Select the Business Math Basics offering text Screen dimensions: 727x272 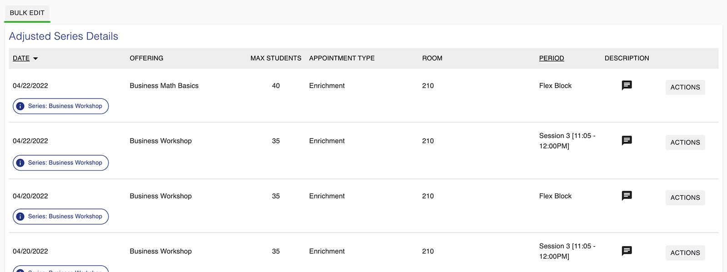tap(164, 85)
